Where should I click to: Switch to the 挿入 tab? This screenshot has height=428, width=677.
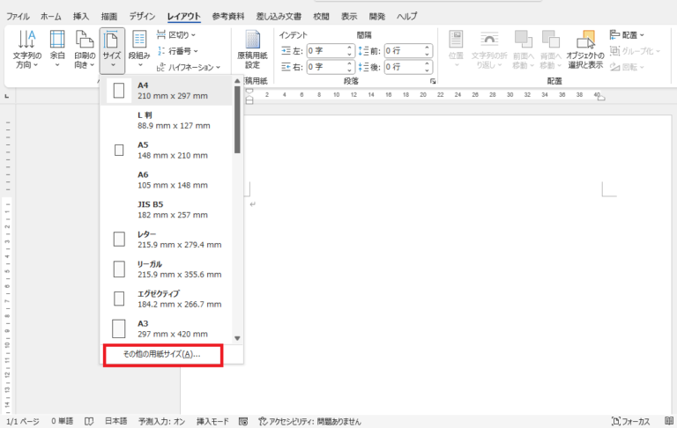[81, 17]
